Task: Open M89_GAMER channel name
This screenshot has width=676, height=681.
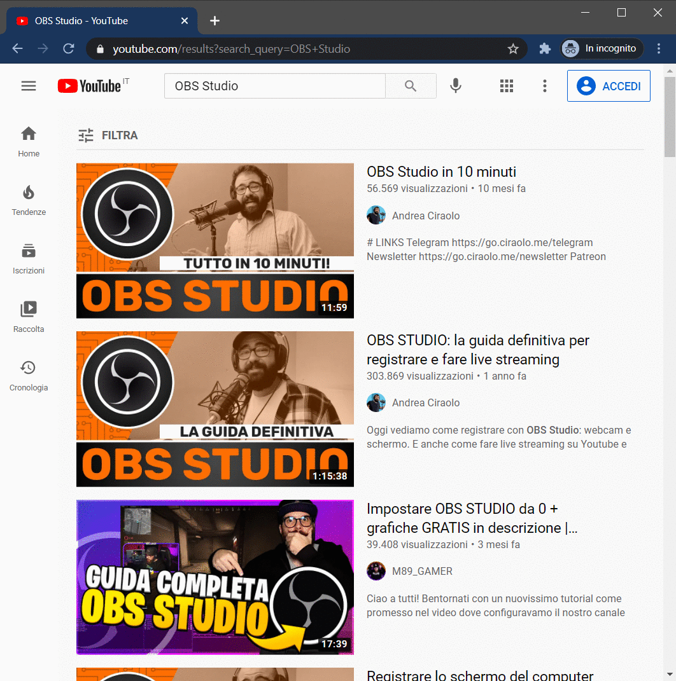Action: 422,571
